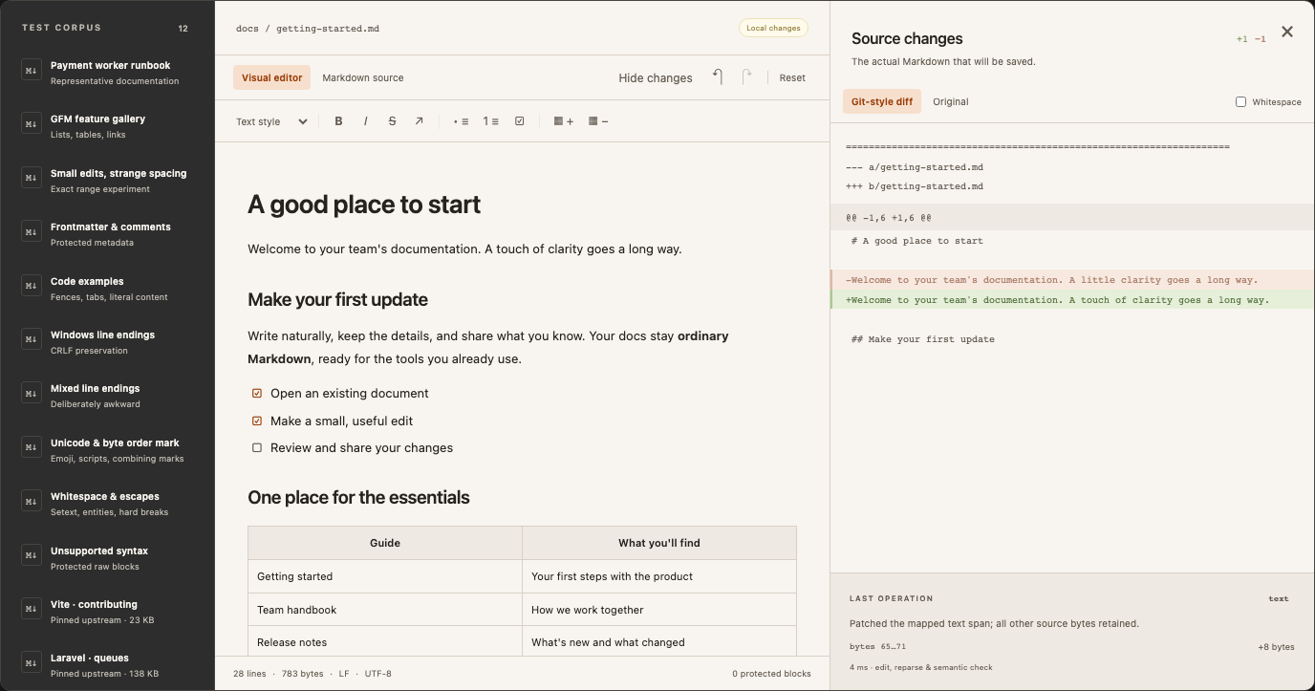
Task: Click the Markdown icon beside Vite · contributing
Action: pos(32,609)
